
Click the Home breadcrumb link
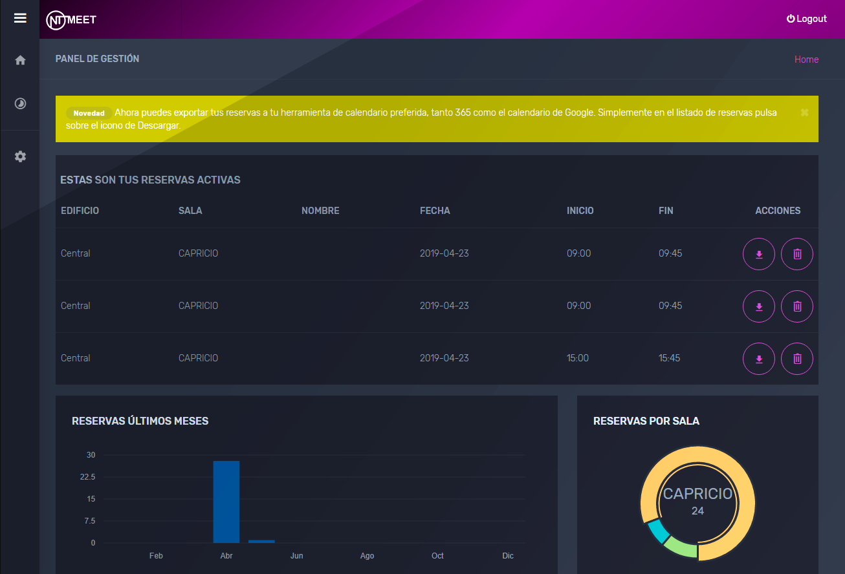click(x=806, y=59)
